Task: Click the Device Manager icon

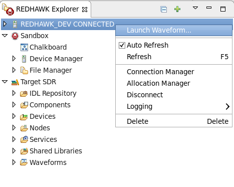Action: pyautogui.click(x=24, y=59)
